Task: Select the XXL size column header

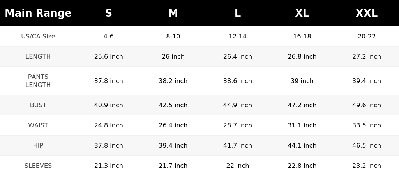Action: [x=367, y=13]
